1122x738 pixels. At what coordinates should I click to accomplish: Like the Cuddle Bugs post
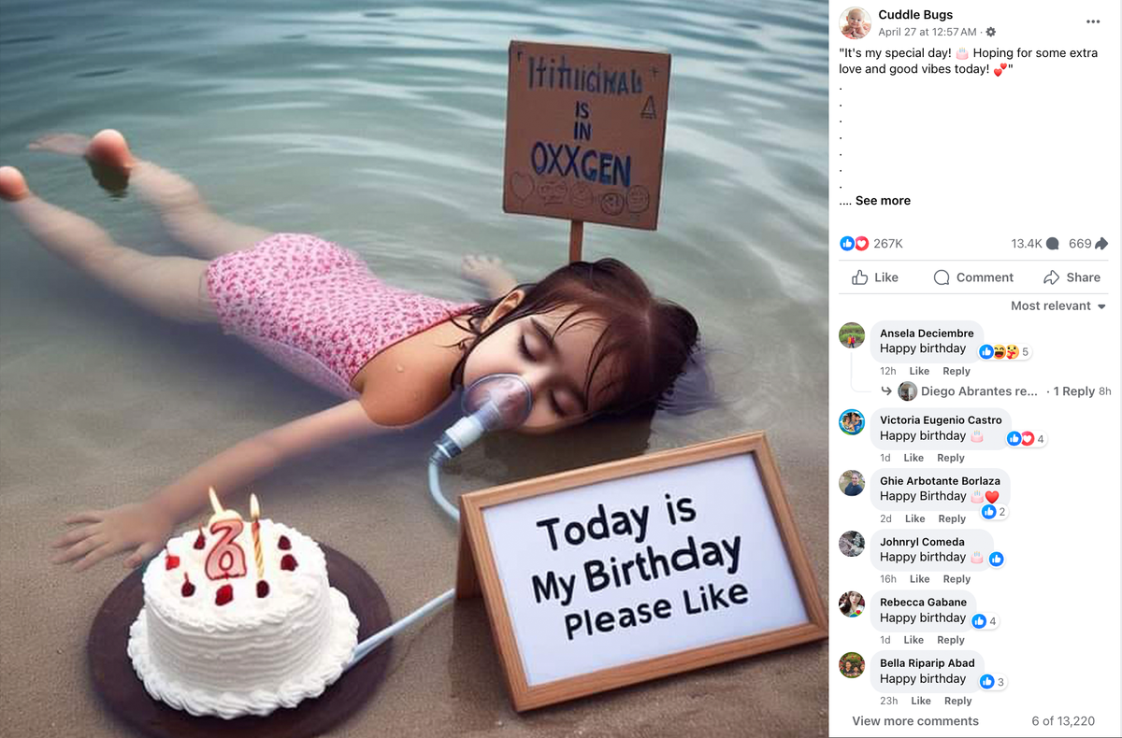[875, 277]
